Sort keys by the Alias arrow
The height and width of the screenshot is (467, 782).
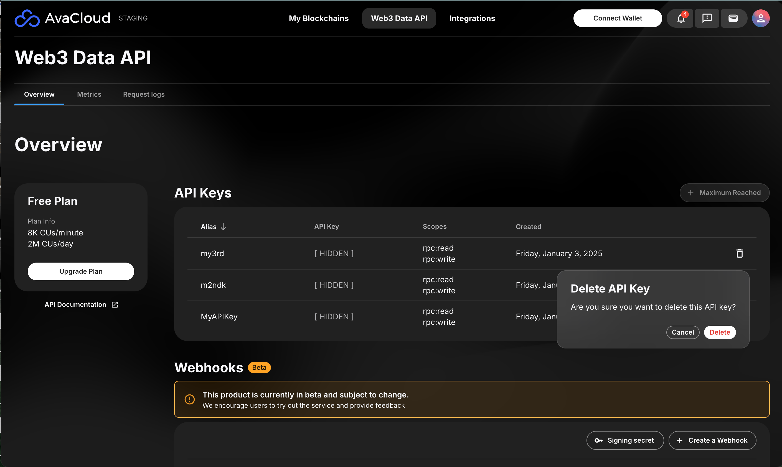point(224,227)
